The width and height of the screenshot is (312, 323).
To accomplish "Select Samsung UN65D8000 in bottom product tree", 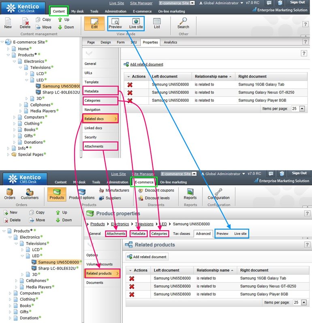I will (58, 262).
